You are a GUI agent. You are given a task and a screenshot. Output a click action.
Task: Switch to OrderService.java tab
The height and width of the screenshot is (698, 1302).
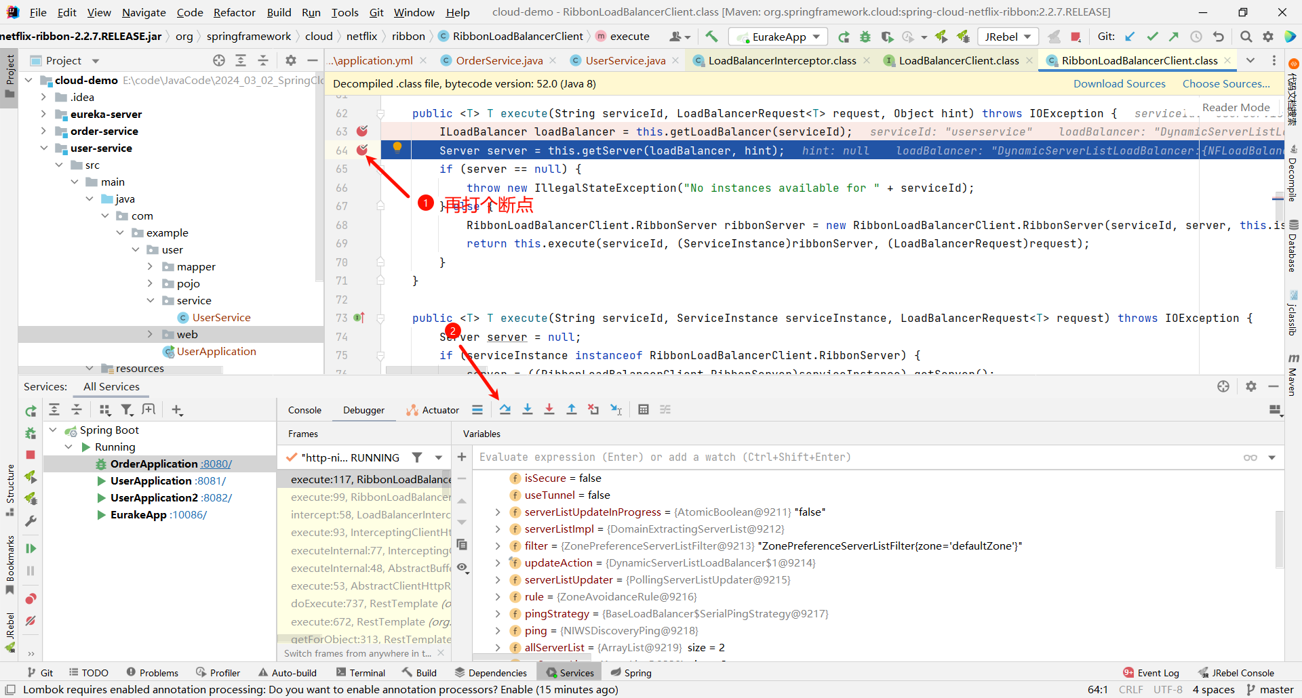point(499,60)
